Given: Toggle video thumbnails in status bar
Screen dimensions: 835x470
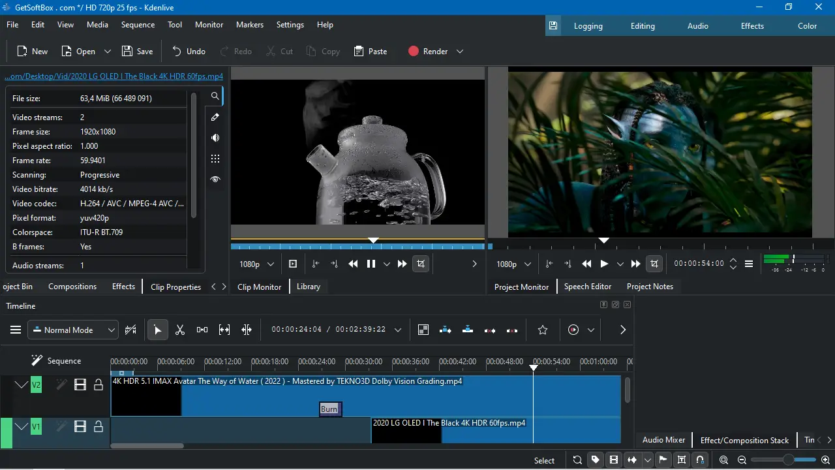Looking at the screenshot, I should (614, 460).
